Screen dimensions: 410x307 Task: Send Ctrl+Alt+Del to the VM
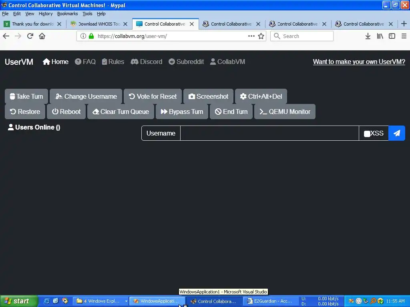[x=261, y=96]
